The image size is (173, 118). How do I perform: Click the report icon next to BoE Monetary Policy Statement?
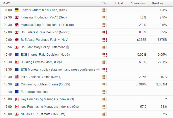(67, 47)
